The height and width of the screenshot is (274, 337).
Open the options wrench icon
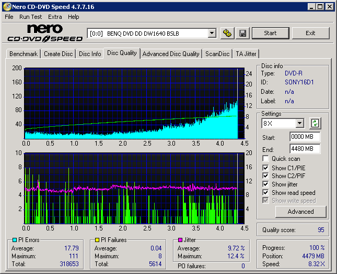coord(227,33)
